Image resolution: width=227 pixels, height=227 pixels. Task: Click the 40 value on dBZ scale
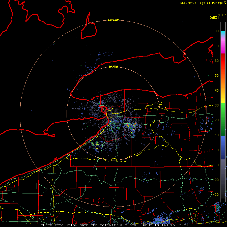coord(217,90)
